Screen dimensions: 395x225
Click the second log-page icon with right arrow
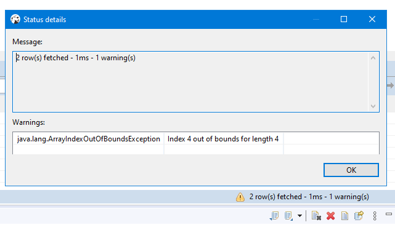288,216
